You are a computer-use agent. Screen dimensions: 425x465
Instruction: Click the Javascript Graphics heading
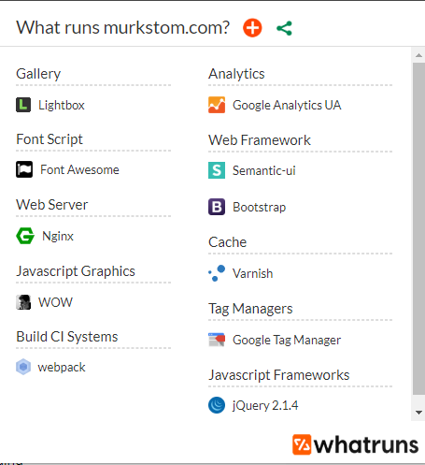[76, 271]
